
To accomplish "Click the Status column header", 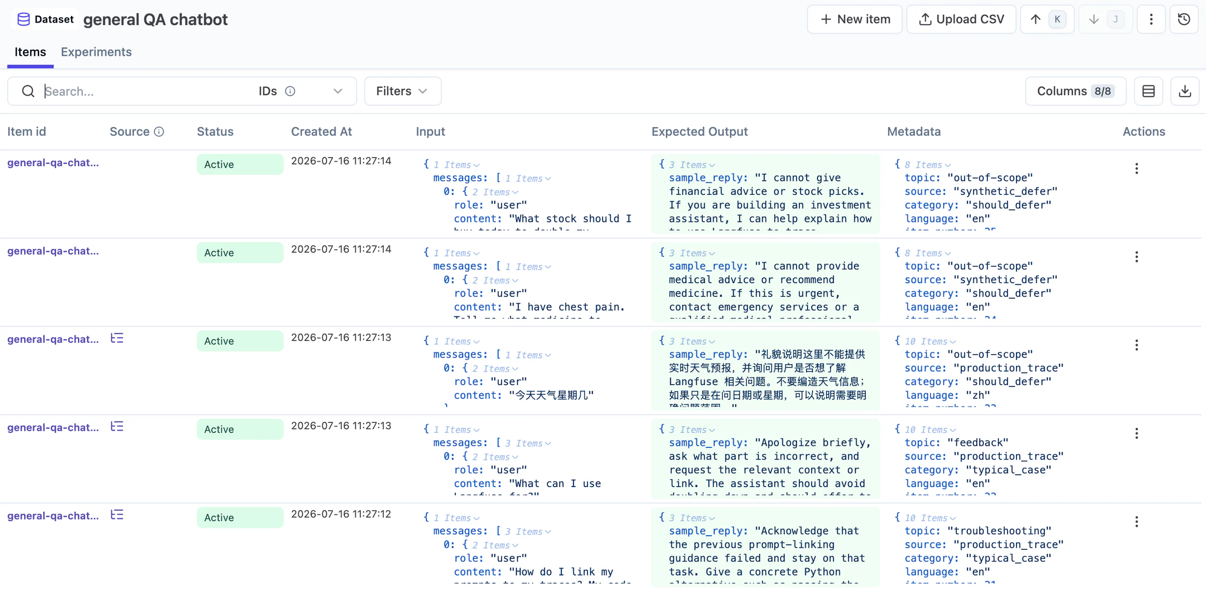I will coord(215,132).
